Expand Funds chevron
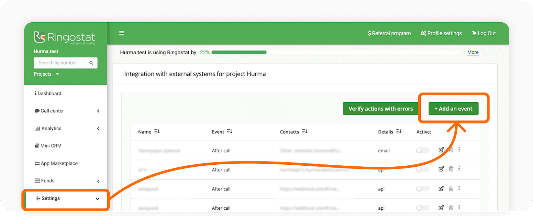The image size is (533, 221). [98, 181]
